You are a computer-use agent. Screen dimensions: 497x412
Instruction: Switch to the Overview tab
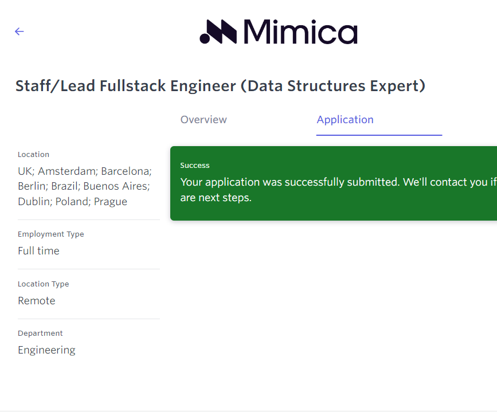click(204, 120)
